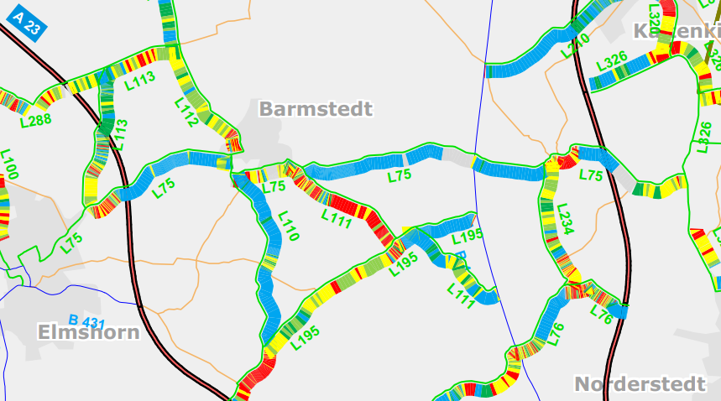Select the L326 label near blue segment
The image size is (721, 401).
click(x=612, y=61)
